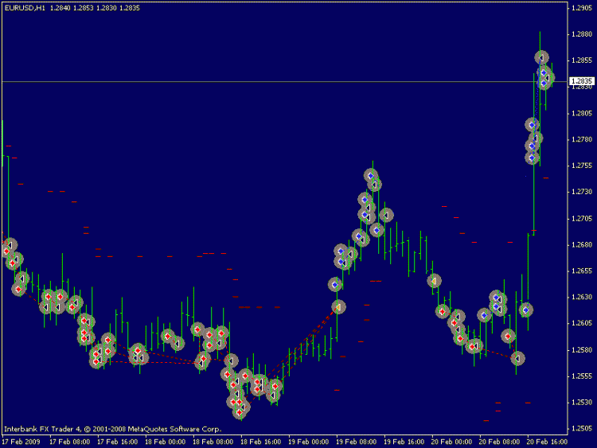Click the 1.2705 price scale label
The width and height of the screenshot is (597, 448).
point(582,219)
